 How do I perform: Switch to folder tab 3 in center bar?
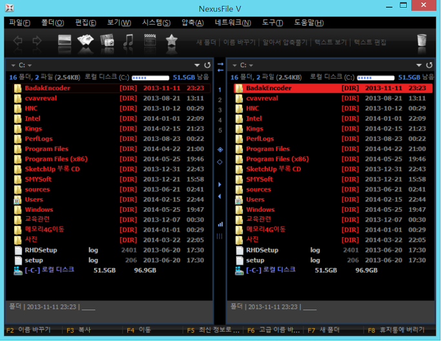click(220, 110)
